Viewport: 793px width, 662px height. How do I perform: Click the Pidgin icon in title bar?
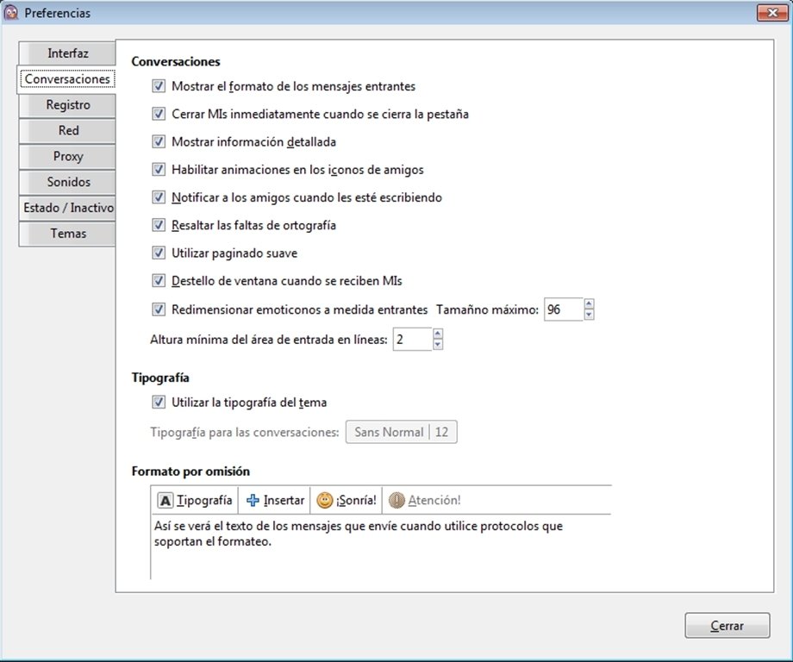click(10, 13)
